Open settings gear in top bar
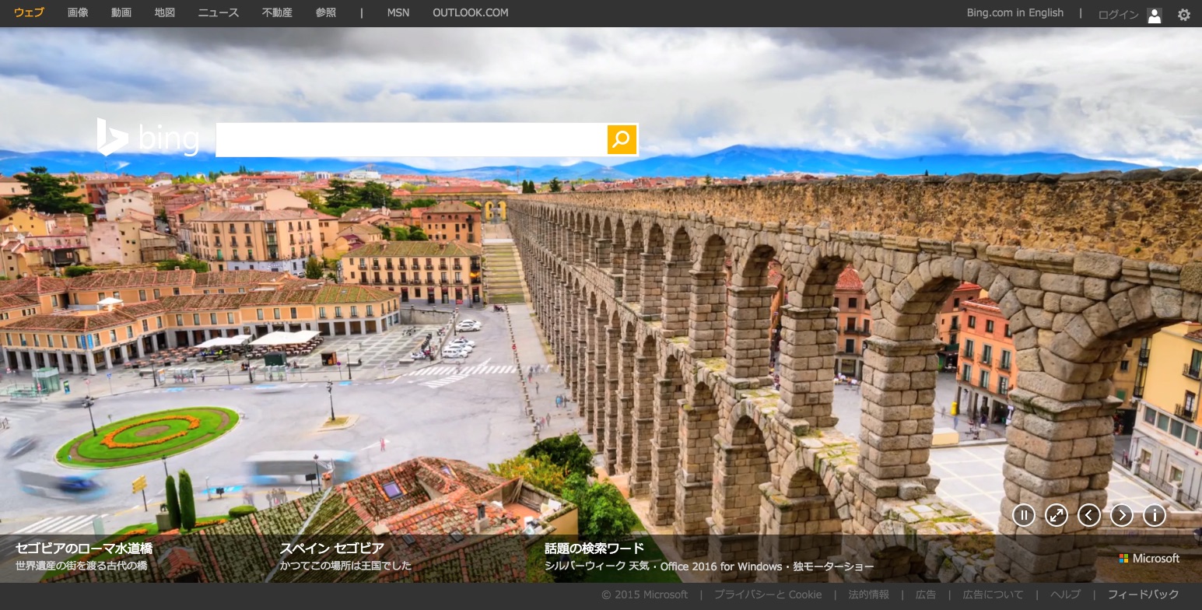The height and width of the screenshot is (610, 1202). (x=1183, y=14)
